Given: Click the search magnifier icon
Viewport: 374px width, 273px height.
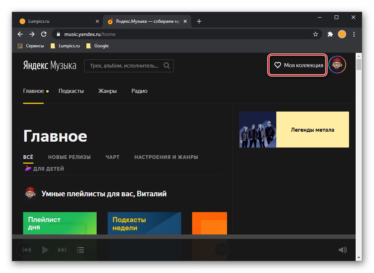Looking at the screenshot, I should (x=166, y=66).
